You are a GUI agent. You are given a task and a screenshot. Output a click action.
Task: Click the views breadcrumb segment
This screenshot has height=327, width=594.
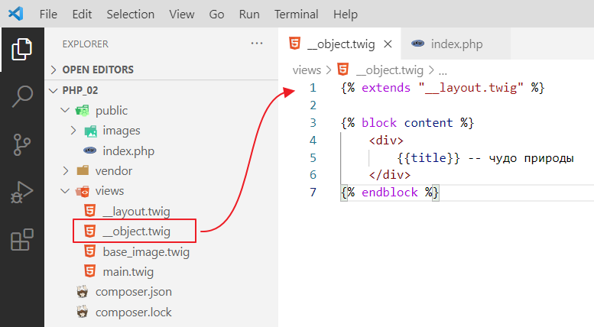[x=307, y=70]
